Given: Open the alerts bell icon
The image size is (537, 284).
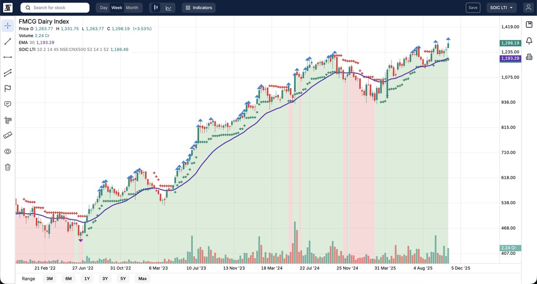Looking at the screenshot, I should click(x=529, y=40).
